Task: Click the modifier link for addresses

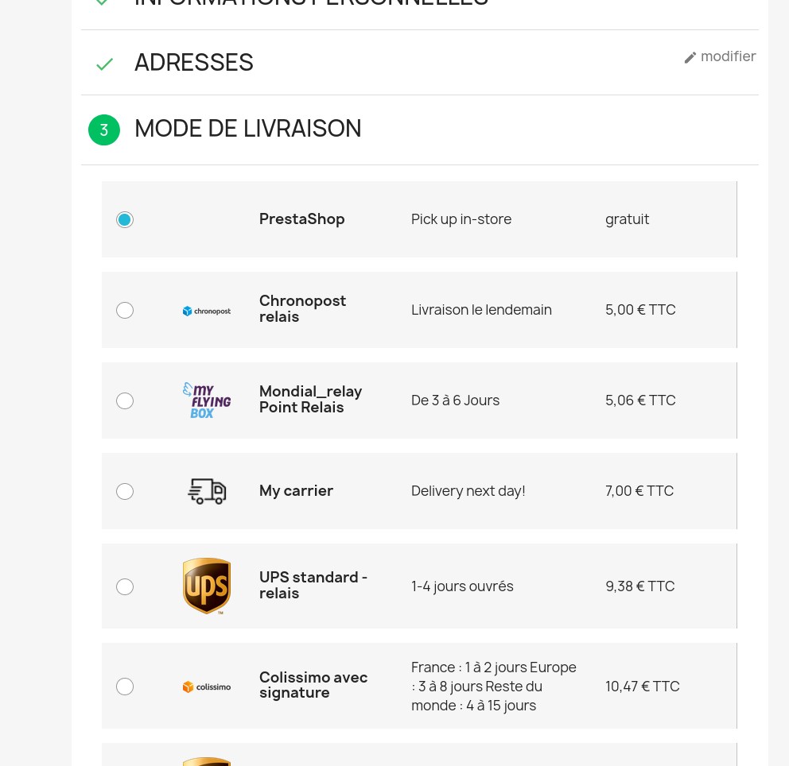Action: coord(728,56)
